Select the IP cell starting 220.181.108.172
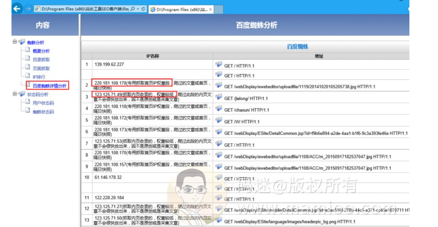The image size is (438, 227). coord(153,120)
